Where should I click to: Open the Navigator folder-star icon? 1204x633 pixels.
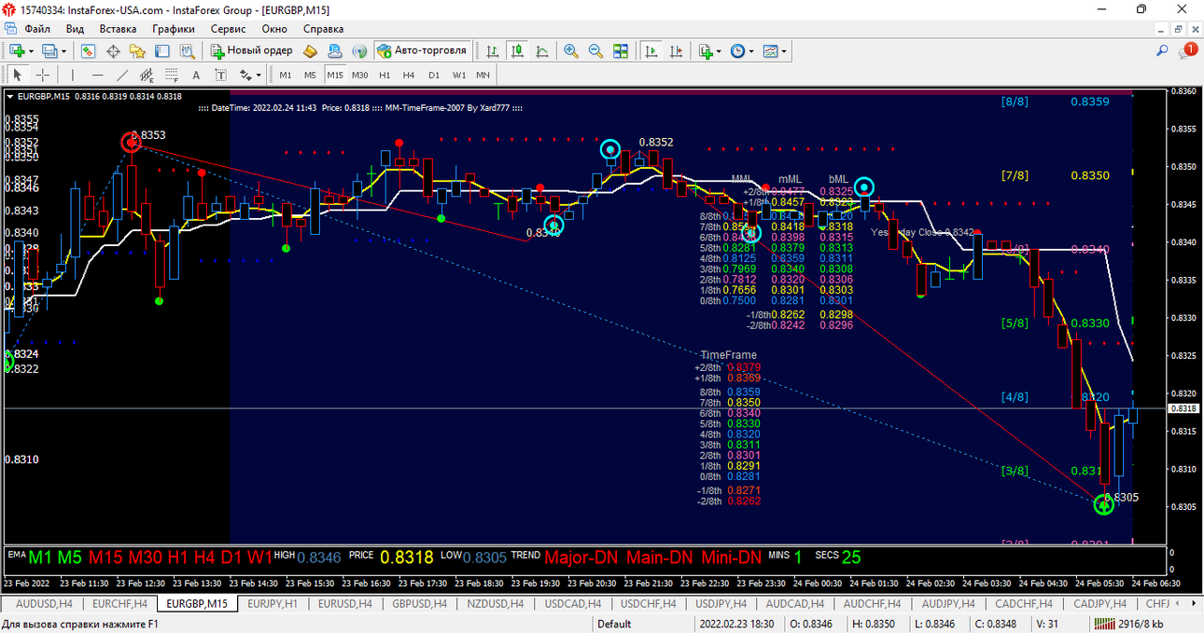point(137,50)
